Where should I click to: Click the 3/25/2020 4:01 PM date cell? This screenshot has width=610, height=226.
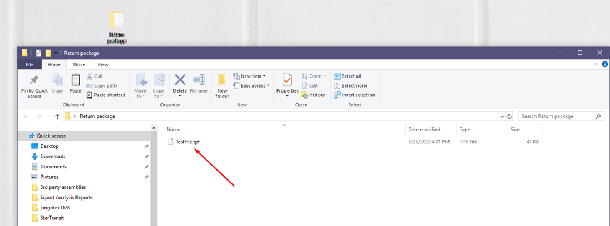coord(428,142)
